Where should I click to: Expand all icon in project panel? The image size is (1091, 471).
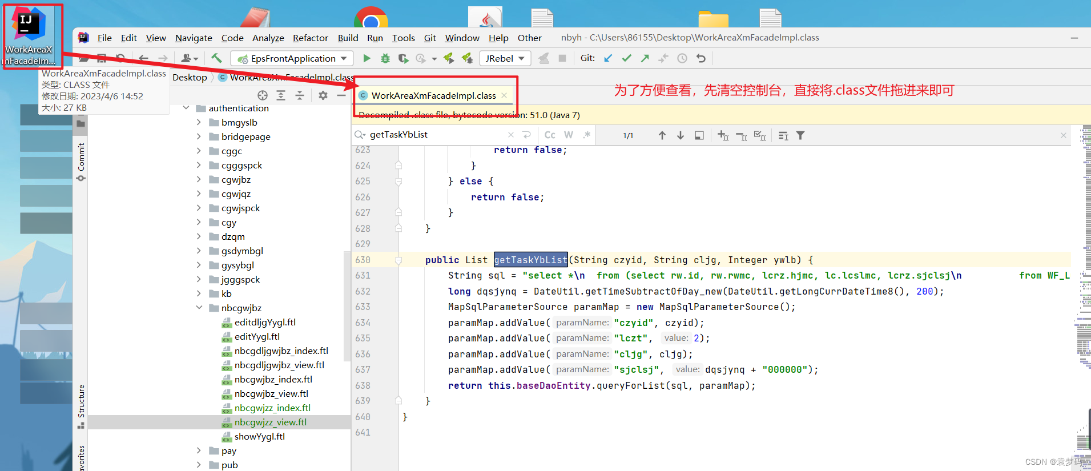coord(281,95)
